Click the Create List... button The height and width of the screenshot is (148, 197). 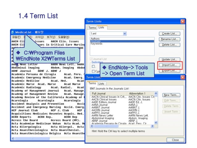(170, 34)
